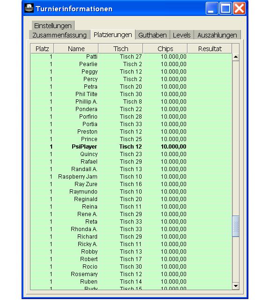Sort by the Chips column header
277x300 pixels.
point(165,49)
